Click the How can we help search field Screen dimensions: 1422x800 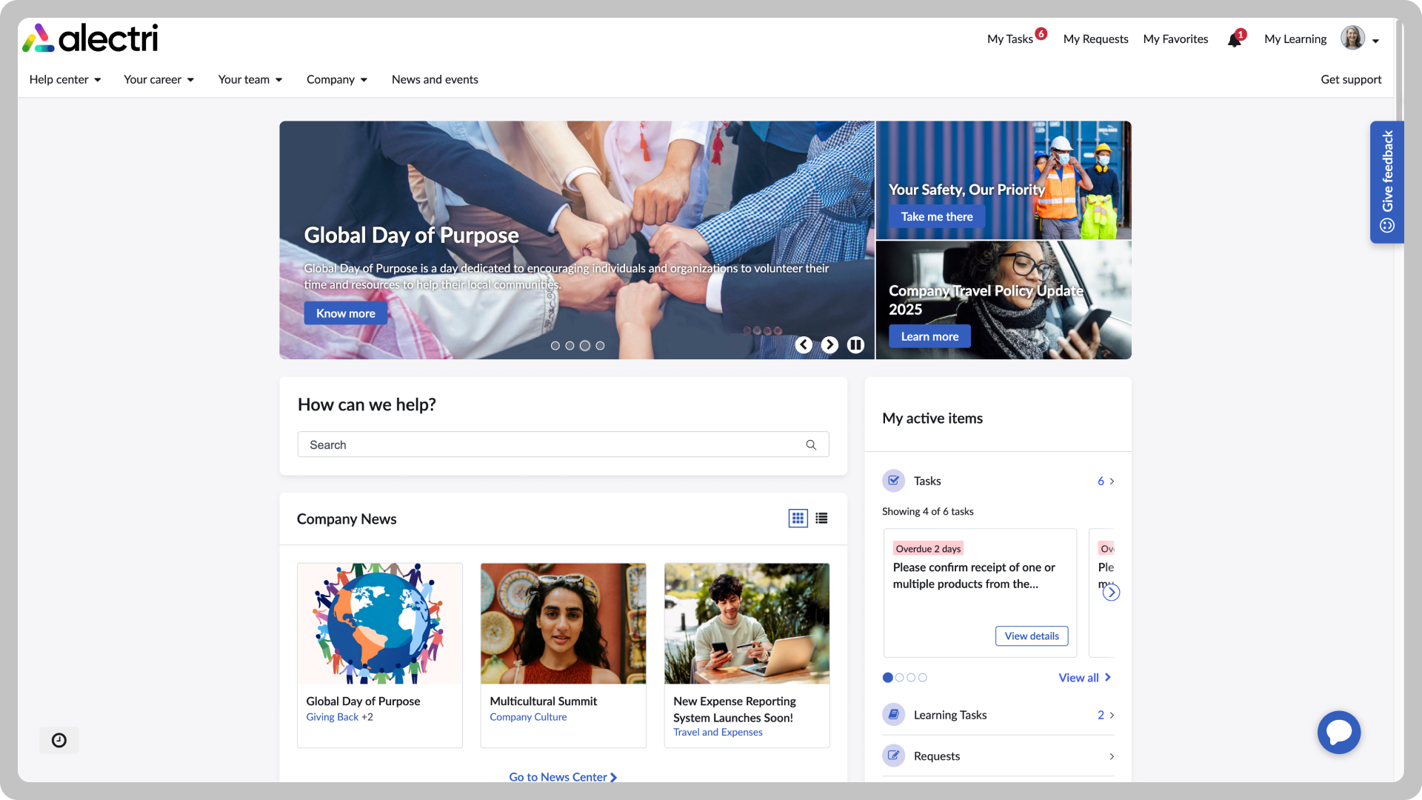point(563,444)
